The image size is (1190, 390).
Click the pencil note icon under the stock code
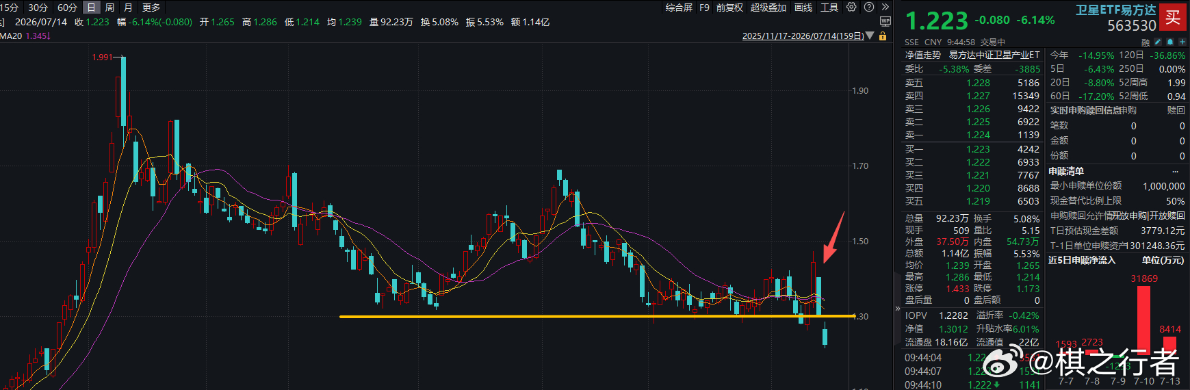click(x=1158, y=42)
